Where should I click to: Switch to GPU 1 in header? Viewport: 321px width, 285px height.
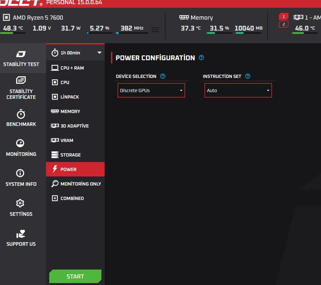point(284,16)
